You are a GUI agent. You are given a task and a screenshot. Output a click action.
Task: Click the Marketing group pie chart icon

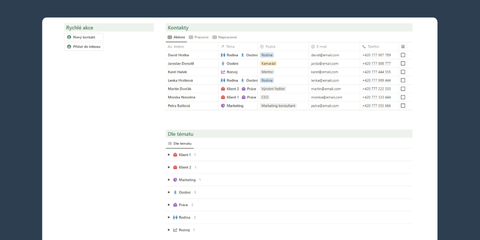tap(175, 180)
